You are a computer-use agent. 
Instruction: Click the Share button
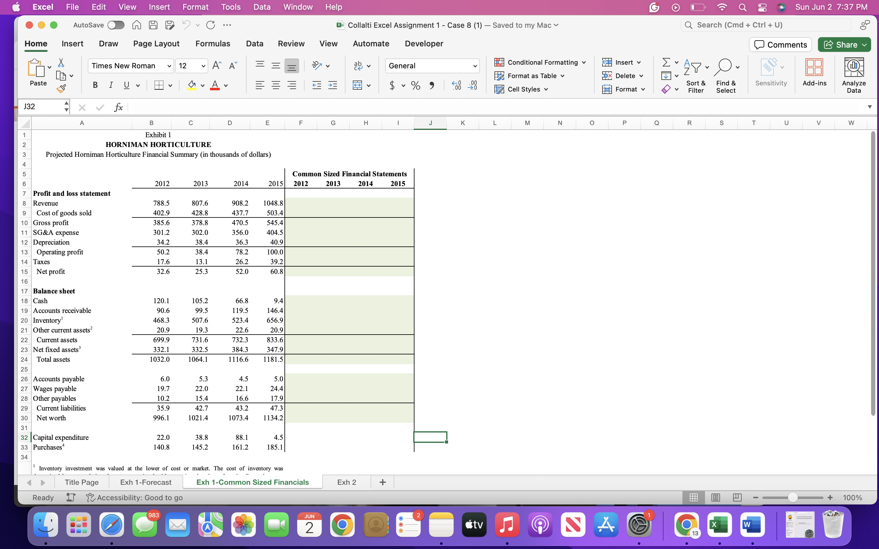point(844,45)
